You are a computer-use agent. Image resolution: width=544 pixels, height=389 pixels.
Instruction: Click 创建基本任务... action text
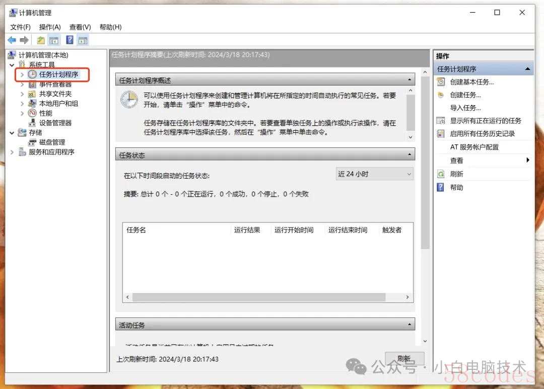point(472,82)
